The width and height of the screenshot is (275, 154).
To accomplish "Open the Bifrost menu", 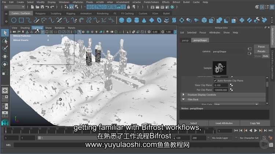I will coord(176,2).
